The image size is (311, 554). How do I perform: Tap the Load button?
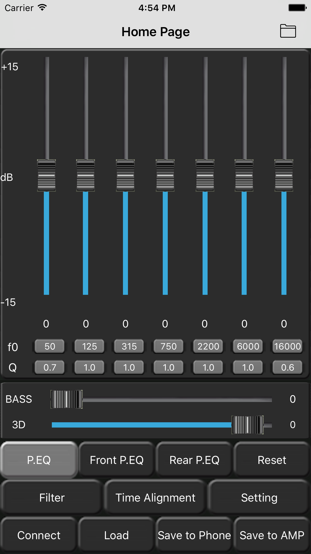pyautogui.click(x=116, y=535)
